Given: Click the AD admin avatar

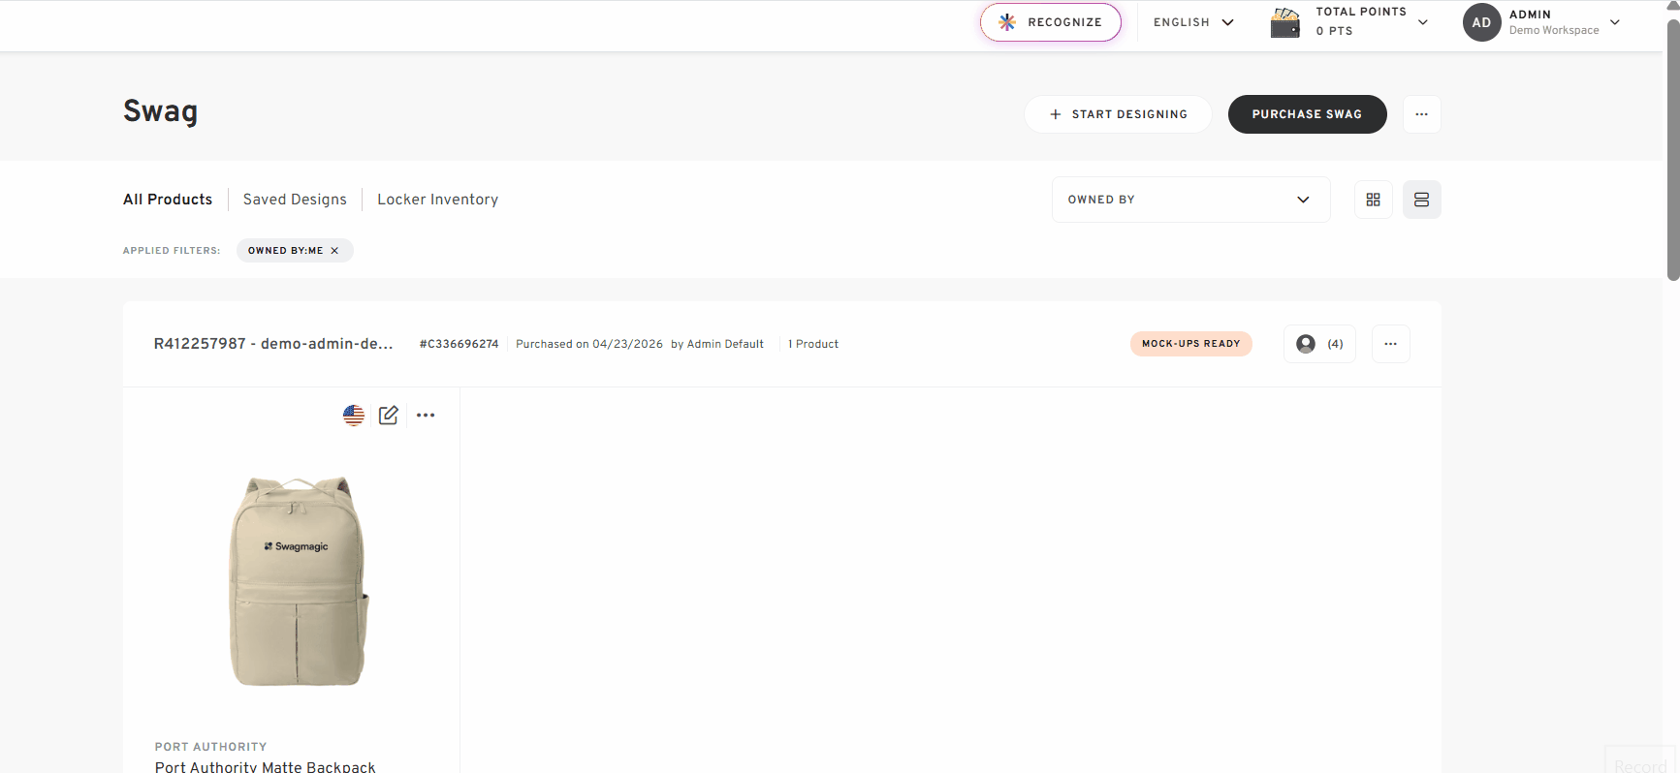Looking at the screenshot, I should click(x=1481, y=22).
